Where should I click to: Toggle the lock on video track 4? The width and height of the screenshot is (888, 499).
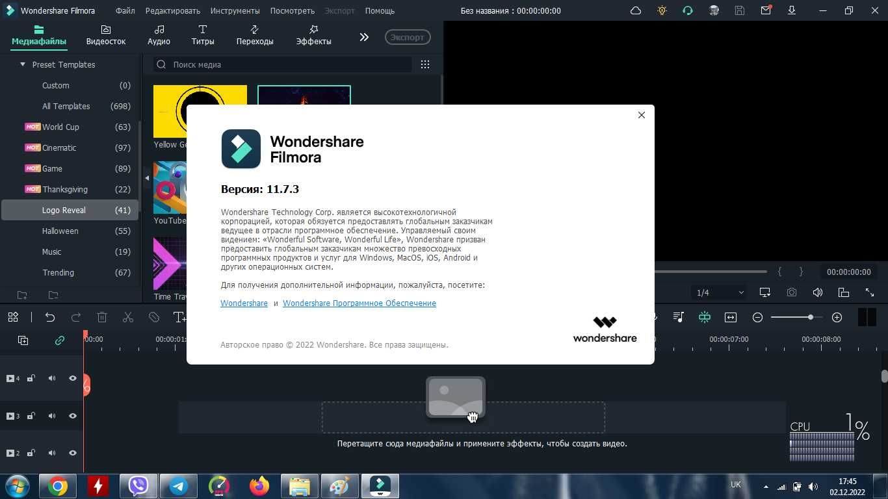click(x=31, y=378)
